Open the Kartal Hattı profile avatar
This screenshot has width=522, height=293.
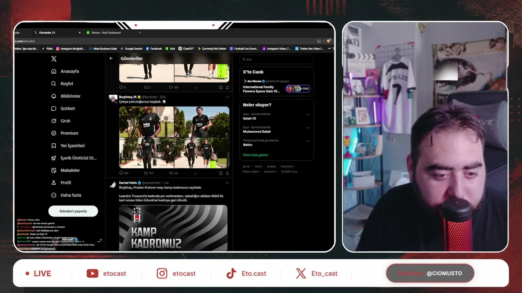(x=113, y=185)
